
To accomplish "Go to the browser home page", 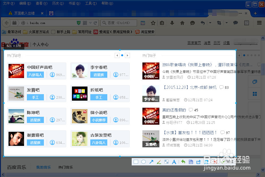I will 182,23.
